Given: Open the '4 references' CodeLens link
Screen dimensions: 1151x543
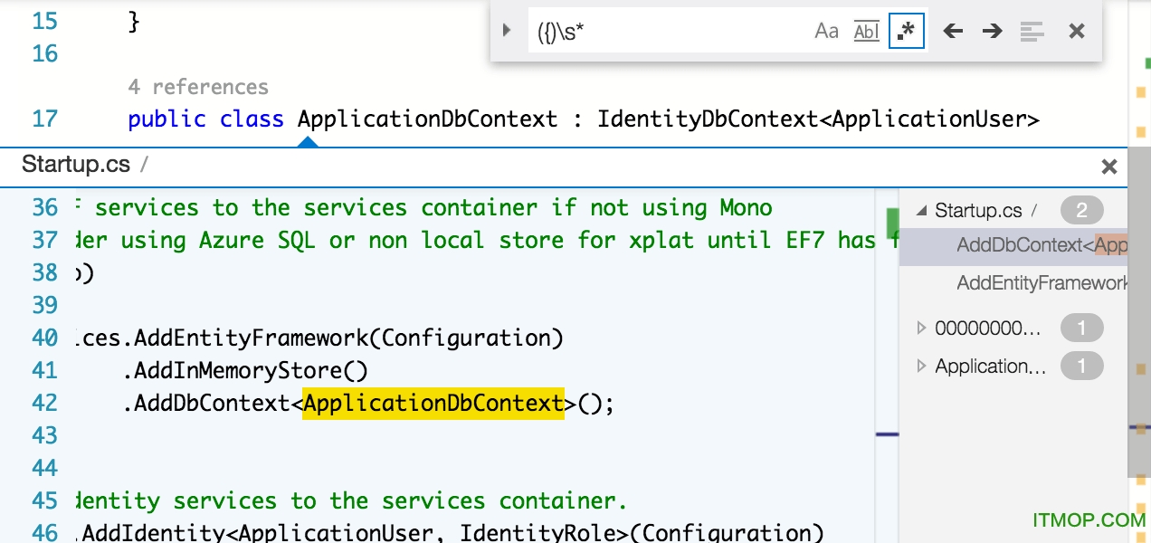Looking at the screenshot, I should [195, 86].
